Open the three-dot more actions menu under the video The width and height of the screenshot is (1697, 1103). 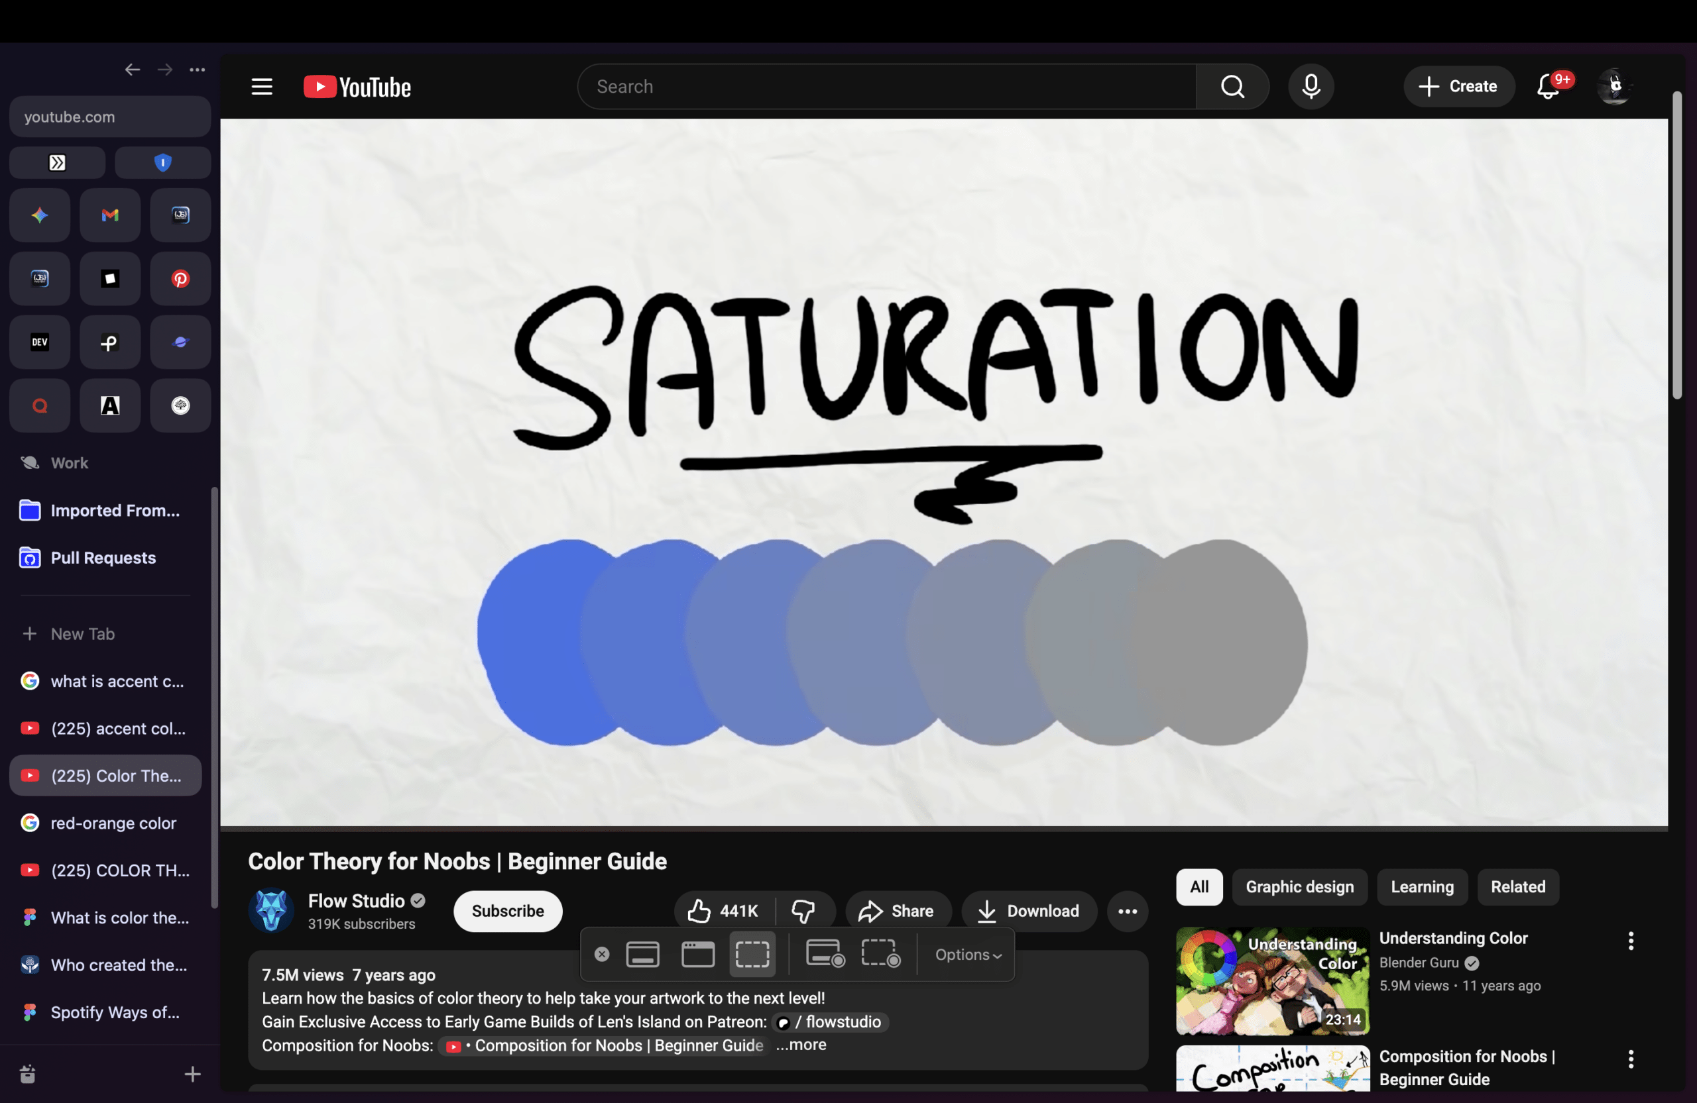point(1126,911)
